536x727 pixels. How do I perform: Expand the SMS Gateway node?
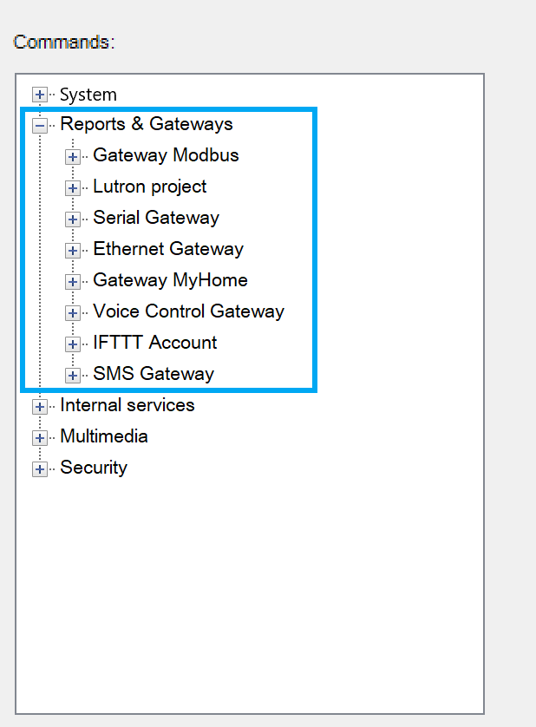click(72, 375)
